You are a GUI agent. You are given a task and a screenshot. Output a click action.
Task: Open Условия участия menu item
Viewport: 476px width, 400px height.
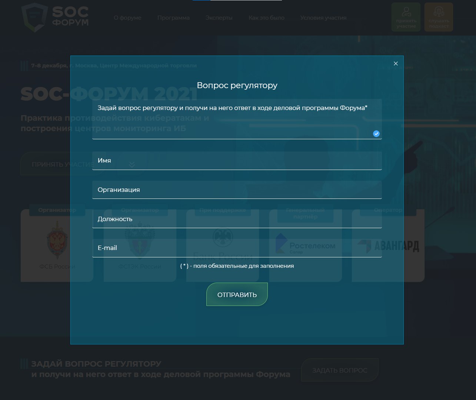pyautogui.click(x=323, y=18)
